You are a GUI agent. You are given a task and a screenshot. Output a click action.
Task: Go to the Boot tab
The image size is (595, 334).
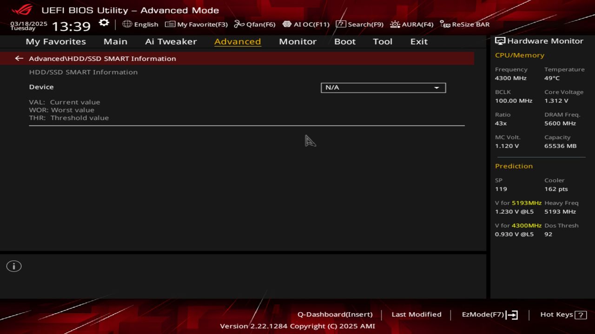pos(345,41)
